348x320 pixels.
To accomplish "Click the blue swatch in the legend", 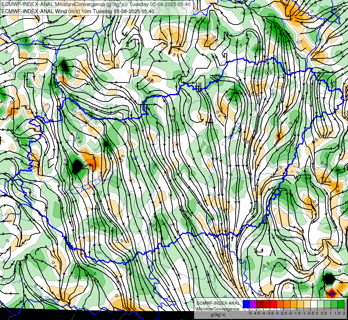I will pos(246,304).
